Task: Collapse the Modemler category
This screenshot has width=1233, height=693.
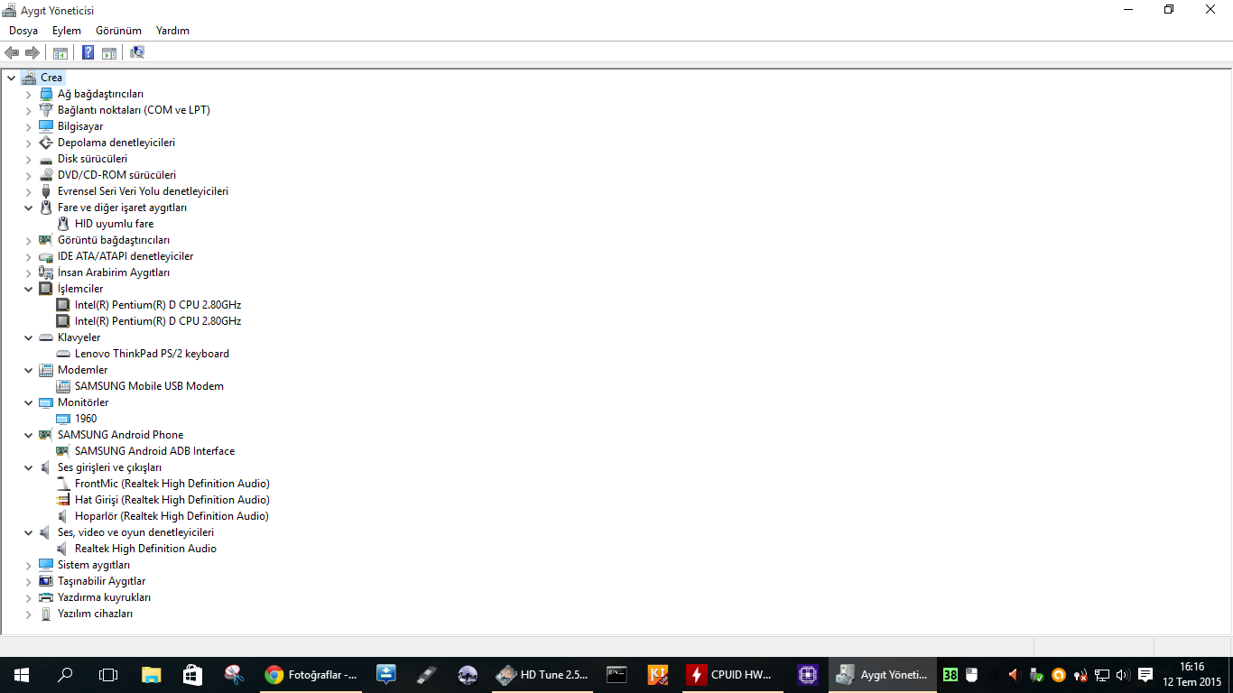Action: [29, 370]
